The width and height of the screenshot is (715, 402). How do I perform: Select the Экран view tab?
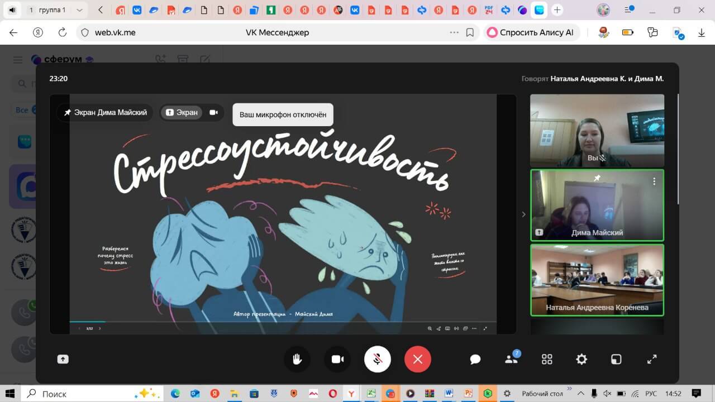click(x=182, y=112)
